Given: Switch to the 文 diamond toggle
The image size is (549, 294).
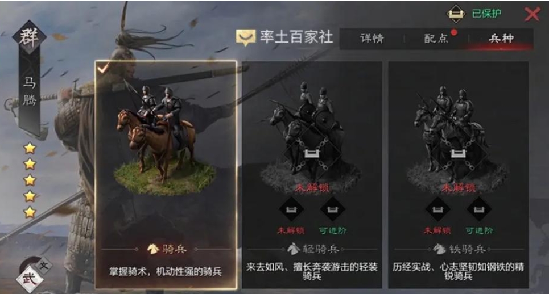Looking at the screenshot, I should pos(44,266).
